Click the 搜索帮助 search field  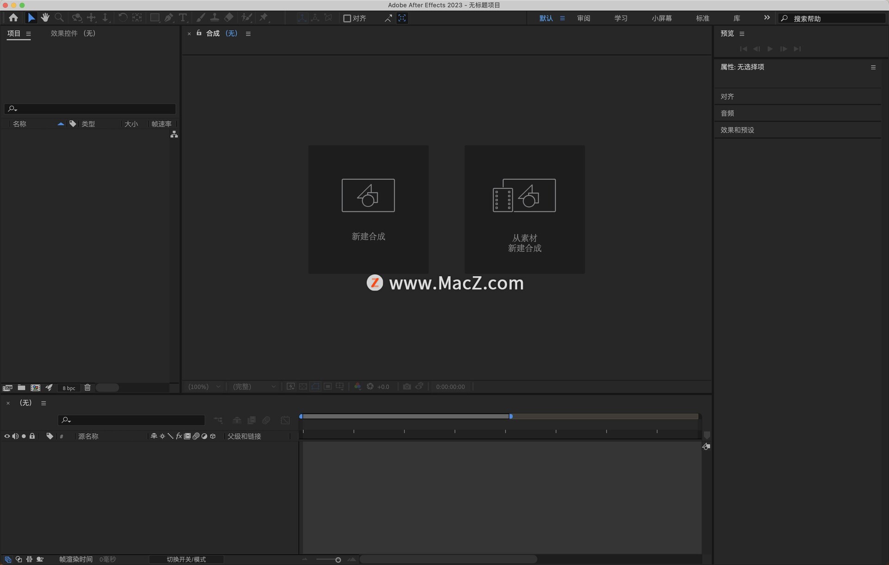pos(832,19)
